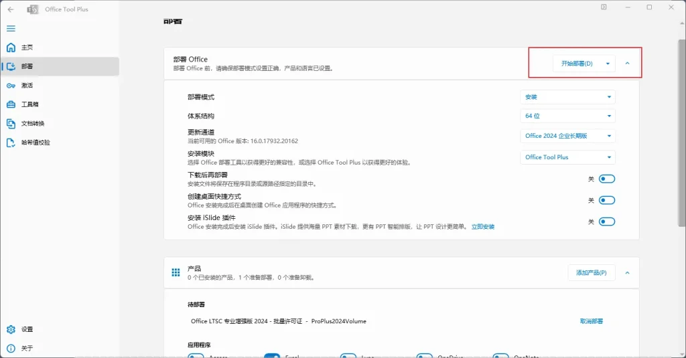Image resolution: width=686 pixels, height=358 pixels.
Task: Minimize the Office Tool Plus window
Action: point(628,7)
